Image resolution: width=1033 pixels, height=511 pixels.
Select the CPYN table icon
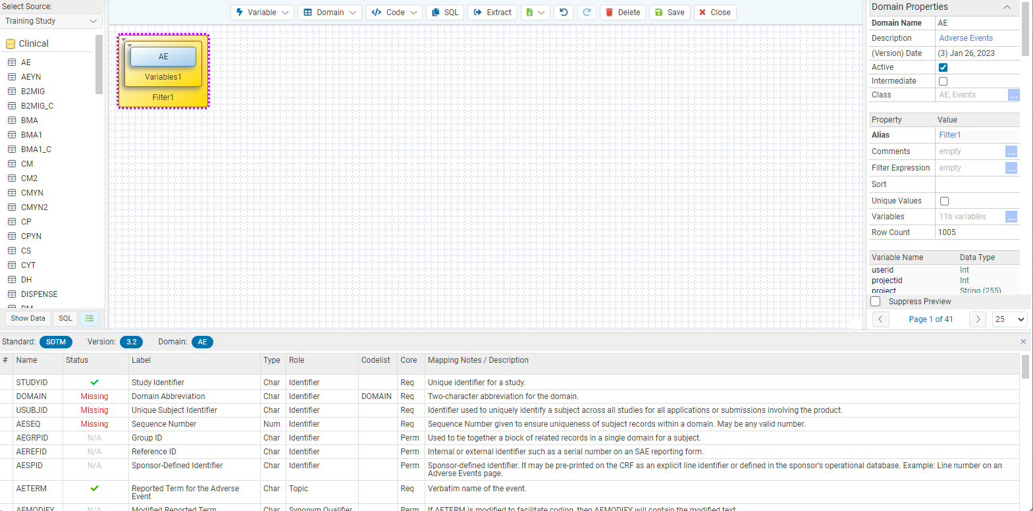tap(12, 236)
